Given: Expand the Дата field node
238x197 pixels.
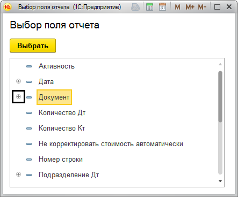Looking at the screenshot, I should coord(18,81).
